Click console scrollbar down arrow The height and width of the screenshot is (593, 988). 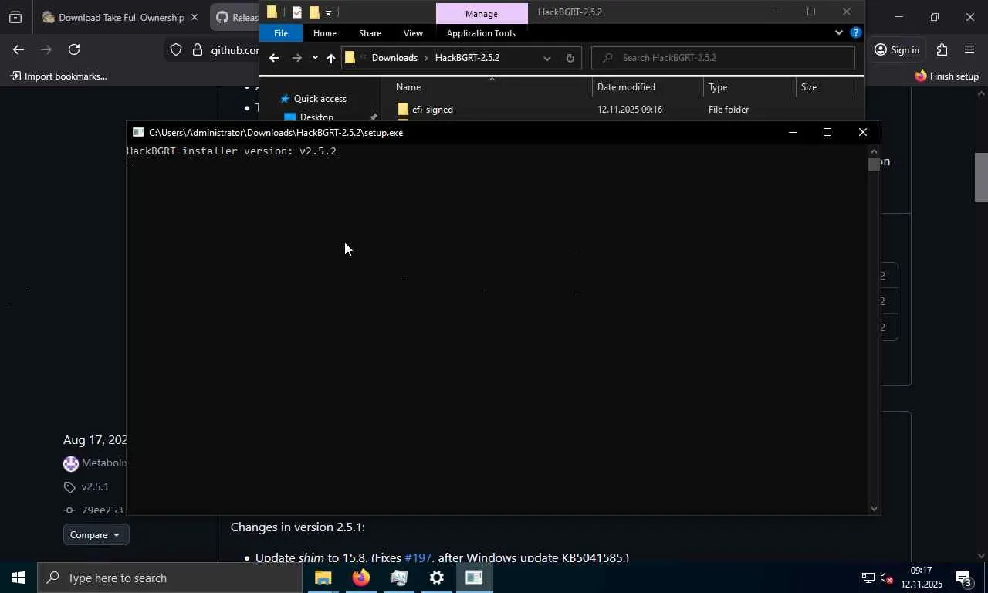click(874, 508)
